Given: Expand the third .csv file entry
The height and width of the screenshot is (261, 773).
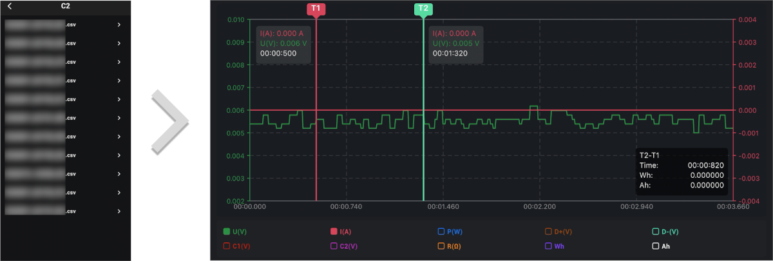Looking at the screenshot, I should point(65,62).
